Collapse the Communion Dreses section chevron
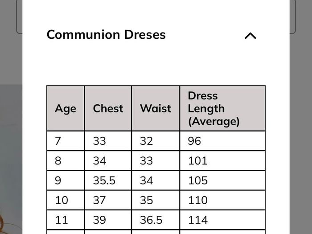Viewport: 312px width, 234px height. tap(250, 36)
